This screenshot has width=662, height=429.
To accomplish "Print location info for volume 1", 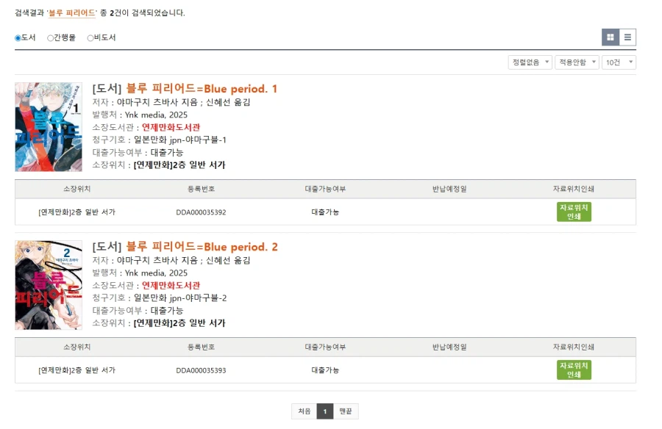I will (x=573, y=213).
